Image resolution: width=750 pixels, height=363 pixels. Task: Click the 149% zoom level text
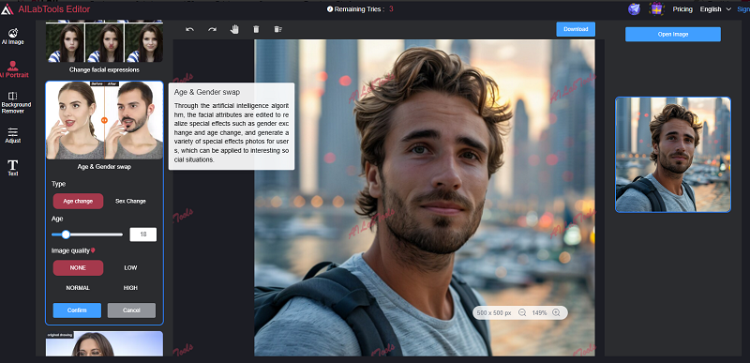click(x=539, y=312)
